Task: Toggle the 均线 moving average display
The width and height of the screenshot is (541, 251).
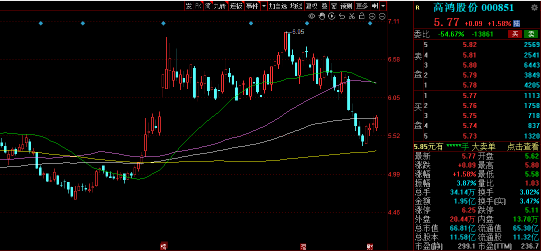Action: click(x=296, y=6)
